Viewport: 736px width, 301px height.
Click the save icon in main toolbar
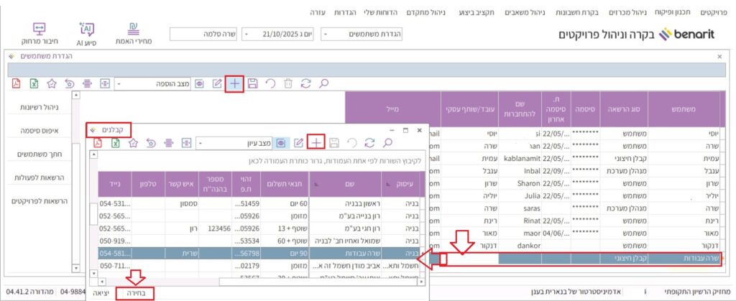click(x=252, y=84)
